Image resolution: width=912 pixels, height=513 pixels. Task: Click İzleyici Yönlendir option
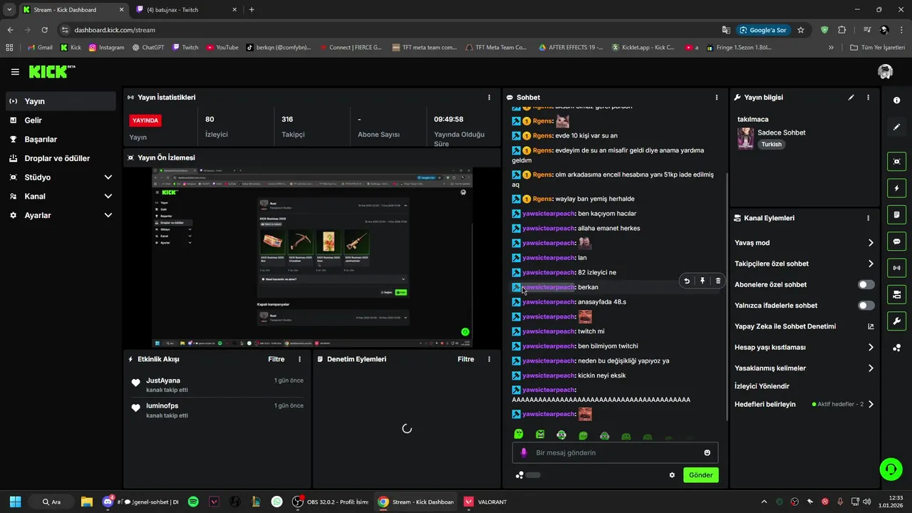(x=762, y=386)
